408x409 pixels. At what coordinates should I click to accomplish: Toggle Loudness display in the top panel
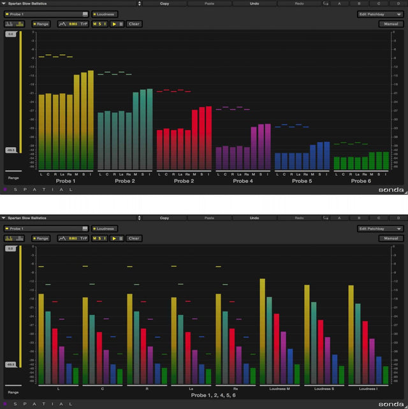104,14
